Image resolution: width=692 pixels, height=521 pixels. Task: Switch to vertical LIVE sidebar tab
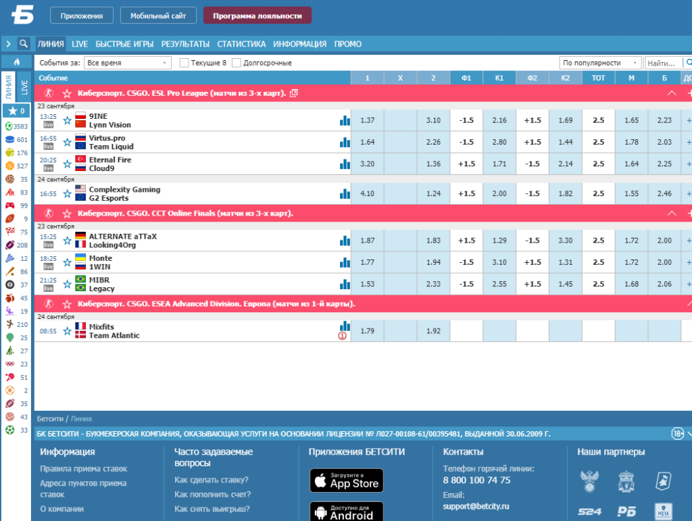[x=25, y=88]
